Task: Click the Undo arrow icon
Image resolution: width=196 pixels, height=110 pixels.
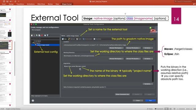Action: (x=10, y=1)
